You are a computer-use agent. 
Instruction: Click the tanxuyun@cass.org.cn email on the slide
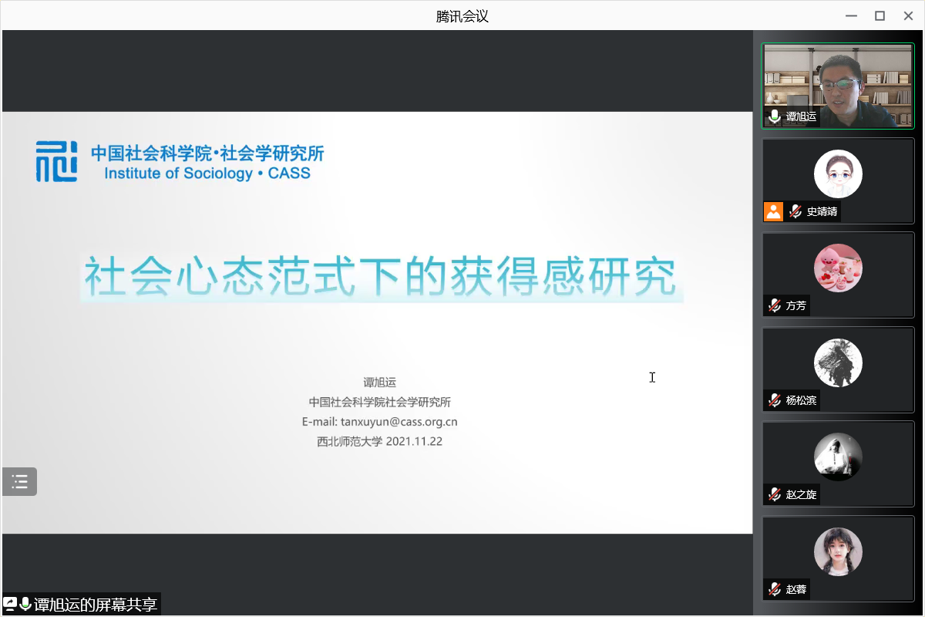tap(399, 422)
